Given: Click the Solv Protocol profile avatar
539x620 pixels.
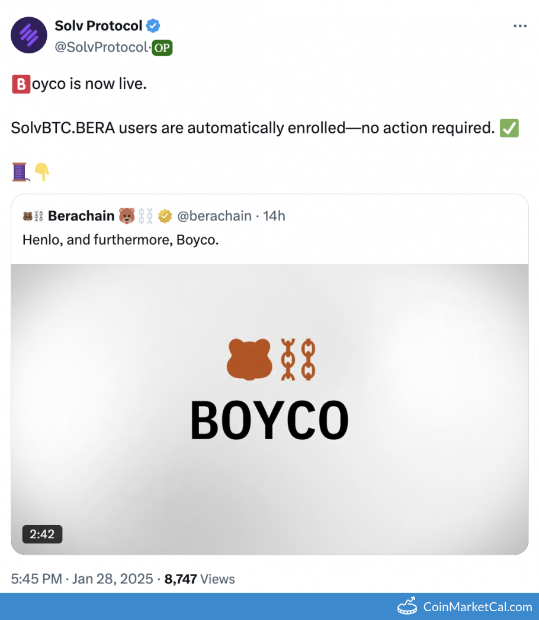Looking at the screenshot, I should point(29,35).
